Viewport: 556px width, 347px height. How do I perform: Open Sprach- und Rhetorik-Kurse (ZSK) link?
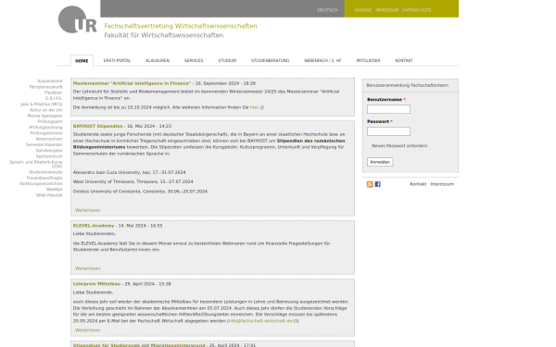36,164
